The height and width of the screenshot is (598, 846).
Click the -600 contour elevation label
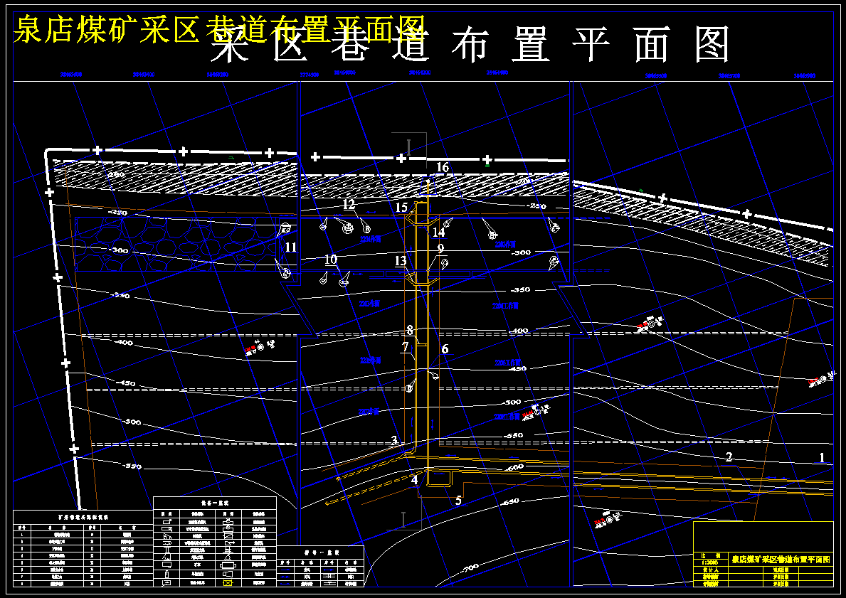coord(514,467)
